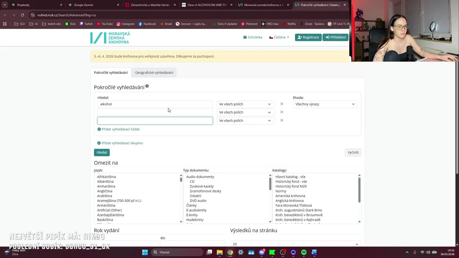Click the Moravská zemská knihovna logo
The image size is (459, 258).
[x=110, y=38]
